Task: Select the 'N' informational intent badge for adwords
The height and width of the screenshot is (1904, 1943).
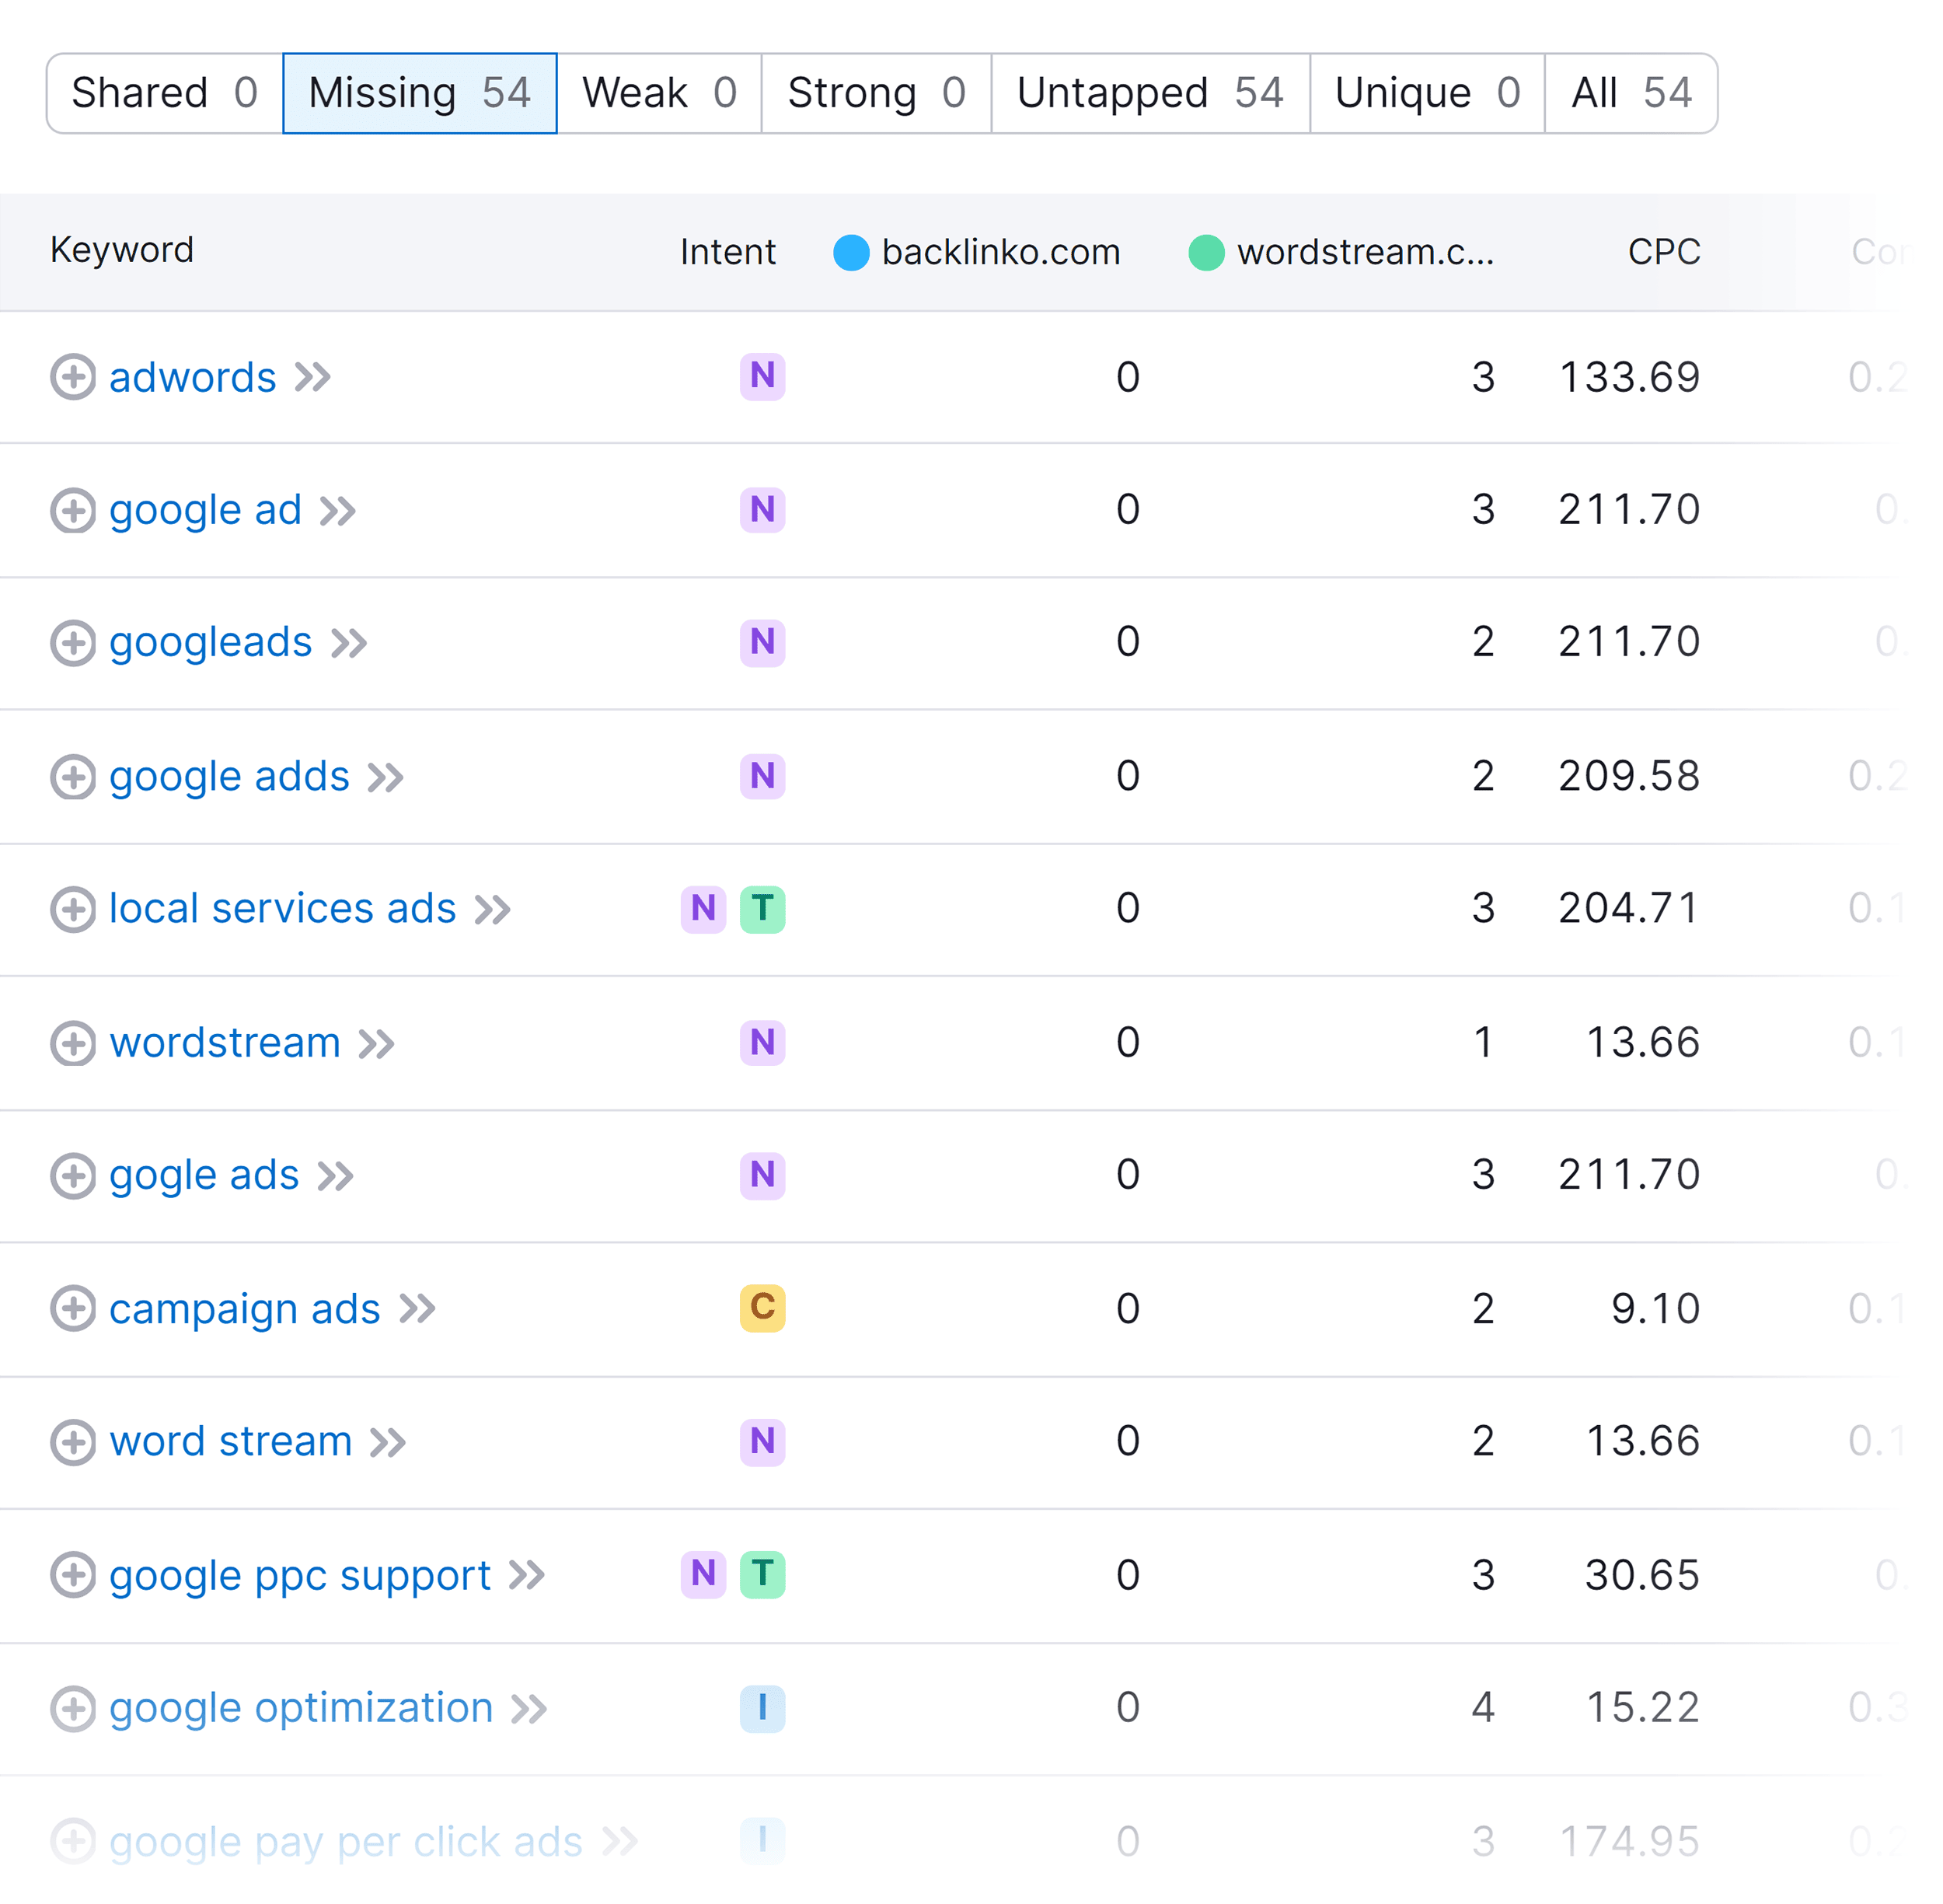Action: pos(762,377)
